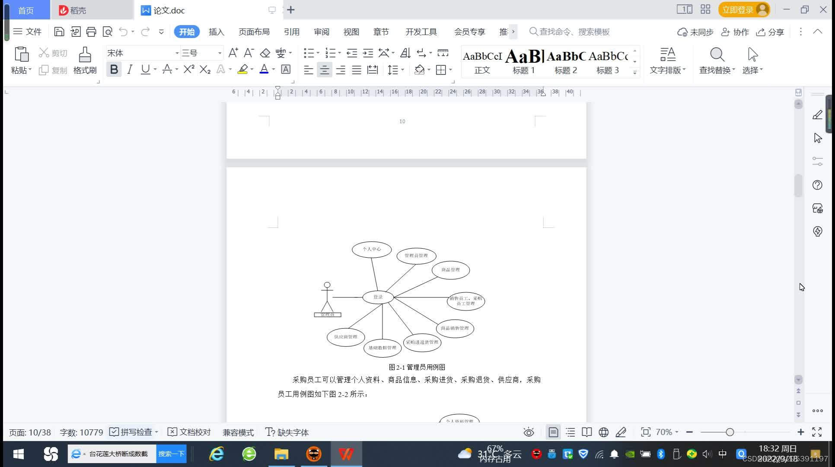The width and height of the screenshot is (835, 467).
Task: Click character border icon
Action: point(286,69)
